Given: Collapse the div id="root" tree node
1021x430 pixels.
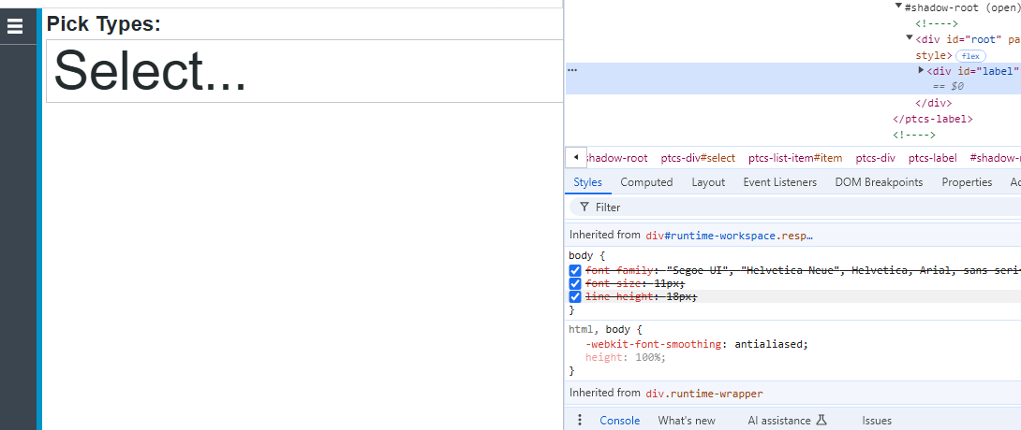Looking at the screenshot, I should pos(909,38).
